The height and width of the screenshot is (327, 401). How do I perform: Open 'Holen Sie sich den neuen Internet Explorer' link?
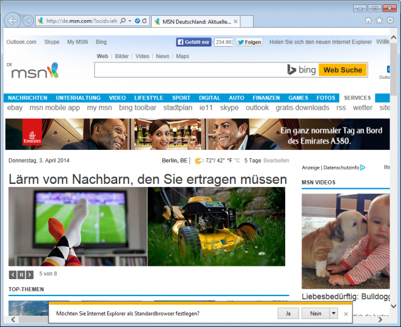320,42
